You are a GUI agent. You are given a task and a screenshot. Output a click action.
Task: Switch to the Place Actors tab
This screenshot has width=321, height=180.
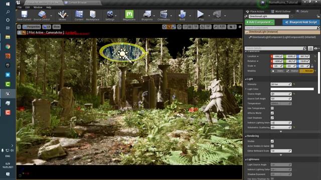(255, 11)
